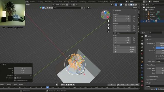Open the XYZ Euler rotation mode dropdown
This screenshot has height=92, width=164.
click(124, 33)
